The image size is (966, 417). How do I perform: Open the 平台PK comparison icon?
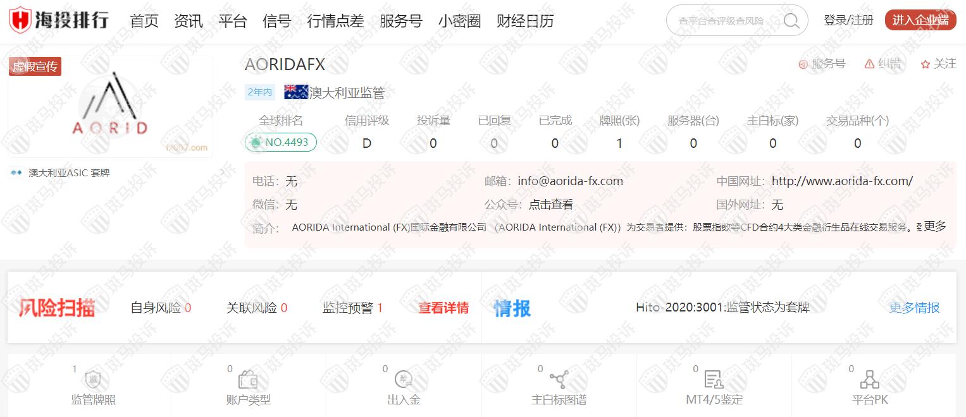tap(870, 380)
